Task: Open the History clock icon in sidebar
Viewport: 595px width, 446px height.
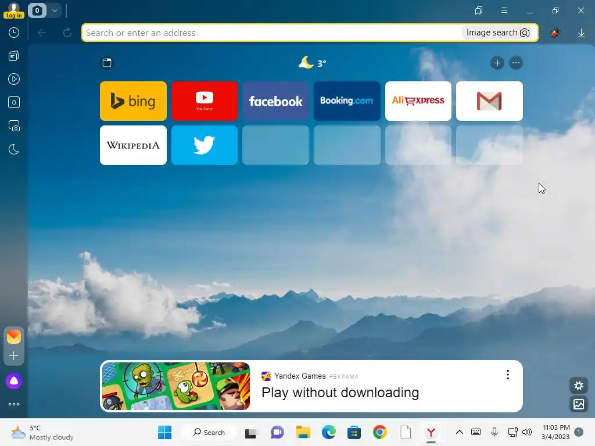Action: coord(14,33)
